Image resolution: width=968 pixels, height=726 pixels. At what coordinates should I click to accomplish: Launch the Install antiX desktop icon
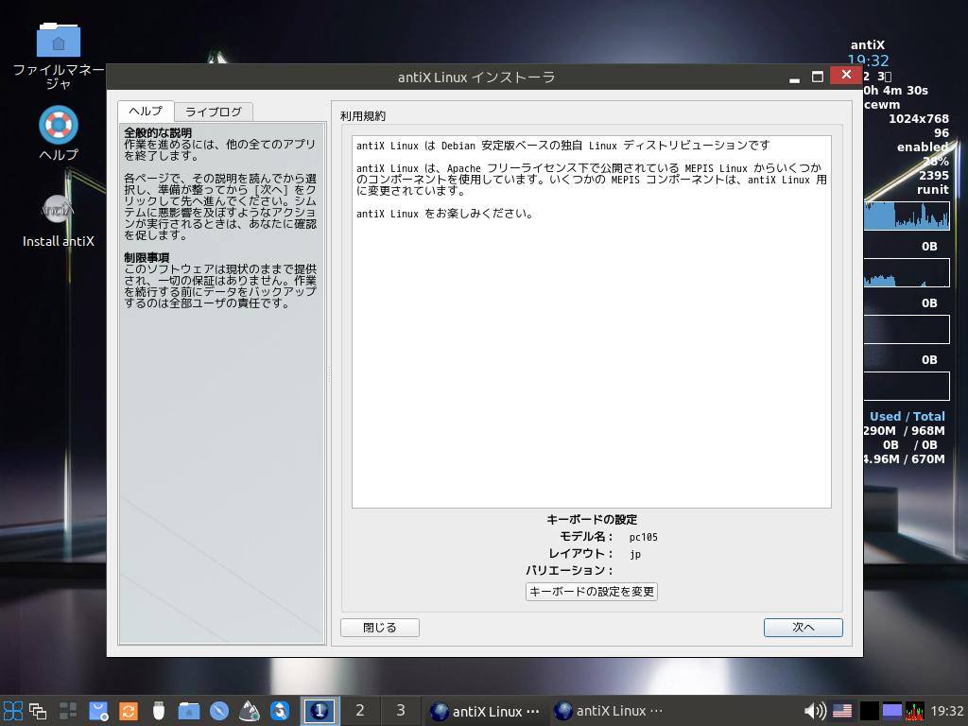59,211
